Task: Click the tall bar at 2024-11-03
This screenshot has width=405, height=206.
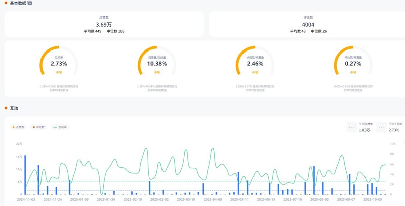Action: click(x=25, y=174)
